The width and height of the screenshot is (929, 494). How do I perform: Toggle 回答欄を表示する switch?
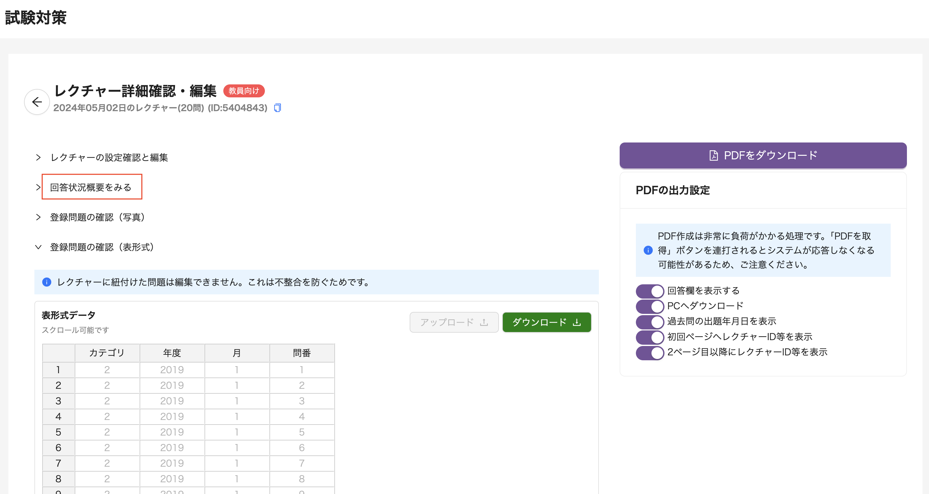coord(650,291)
